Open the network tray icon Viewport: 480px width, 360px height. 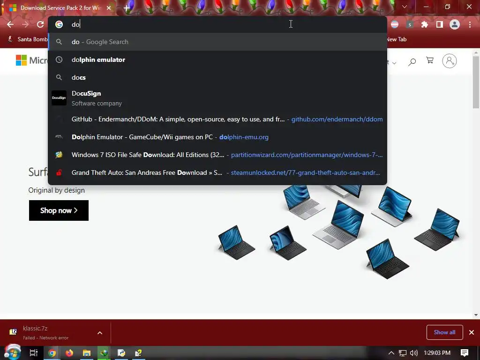point(403,353)
